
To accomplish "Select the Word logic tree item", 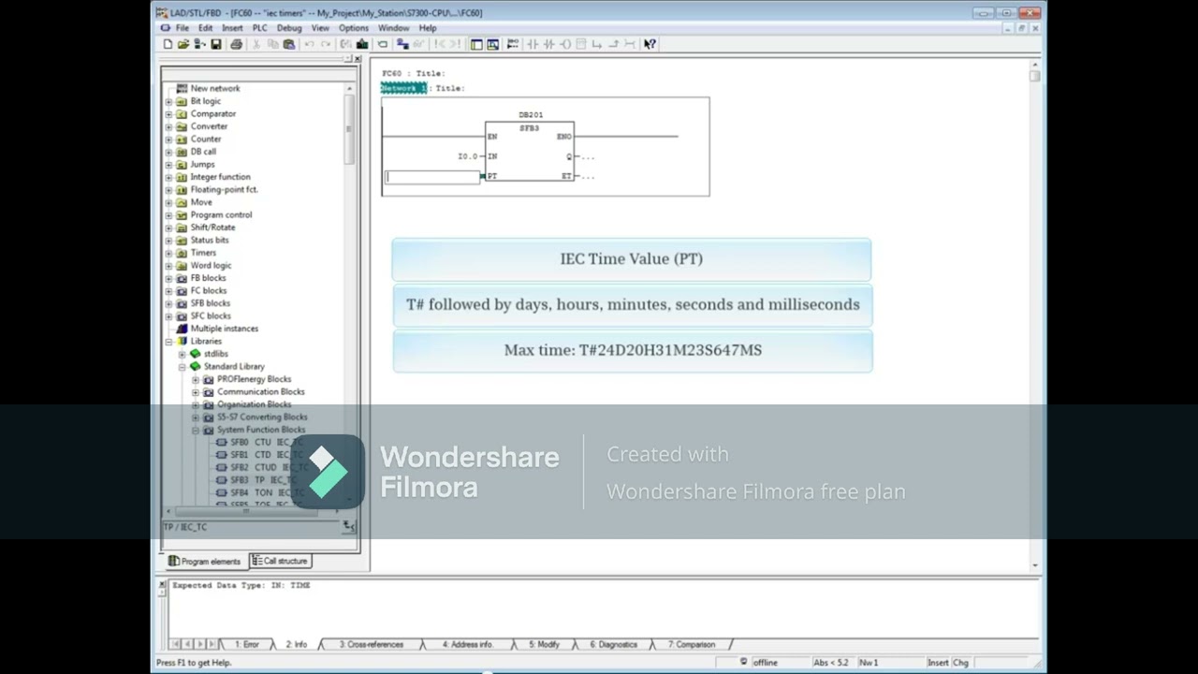I will 211,266.
